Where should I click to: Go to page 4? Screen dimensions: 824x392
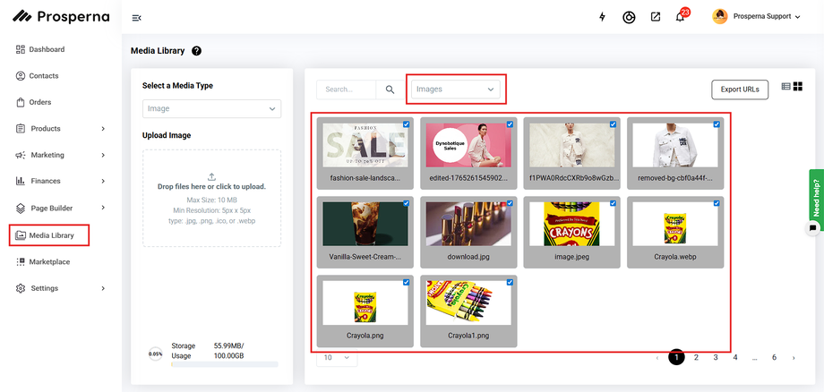coord(734,358)
